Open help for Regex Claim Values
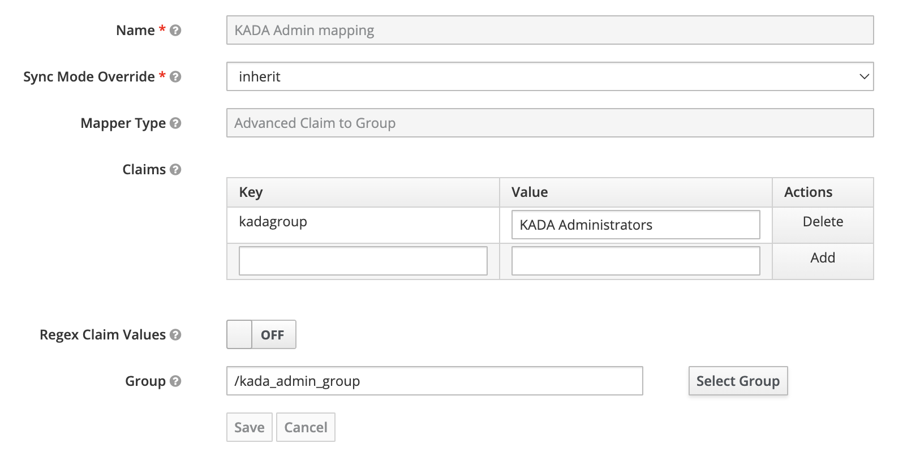Screen dimensions: 920x473 click(175, 335)
